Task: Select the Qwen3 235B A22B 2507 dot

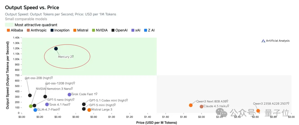Action: pos(258,111)
